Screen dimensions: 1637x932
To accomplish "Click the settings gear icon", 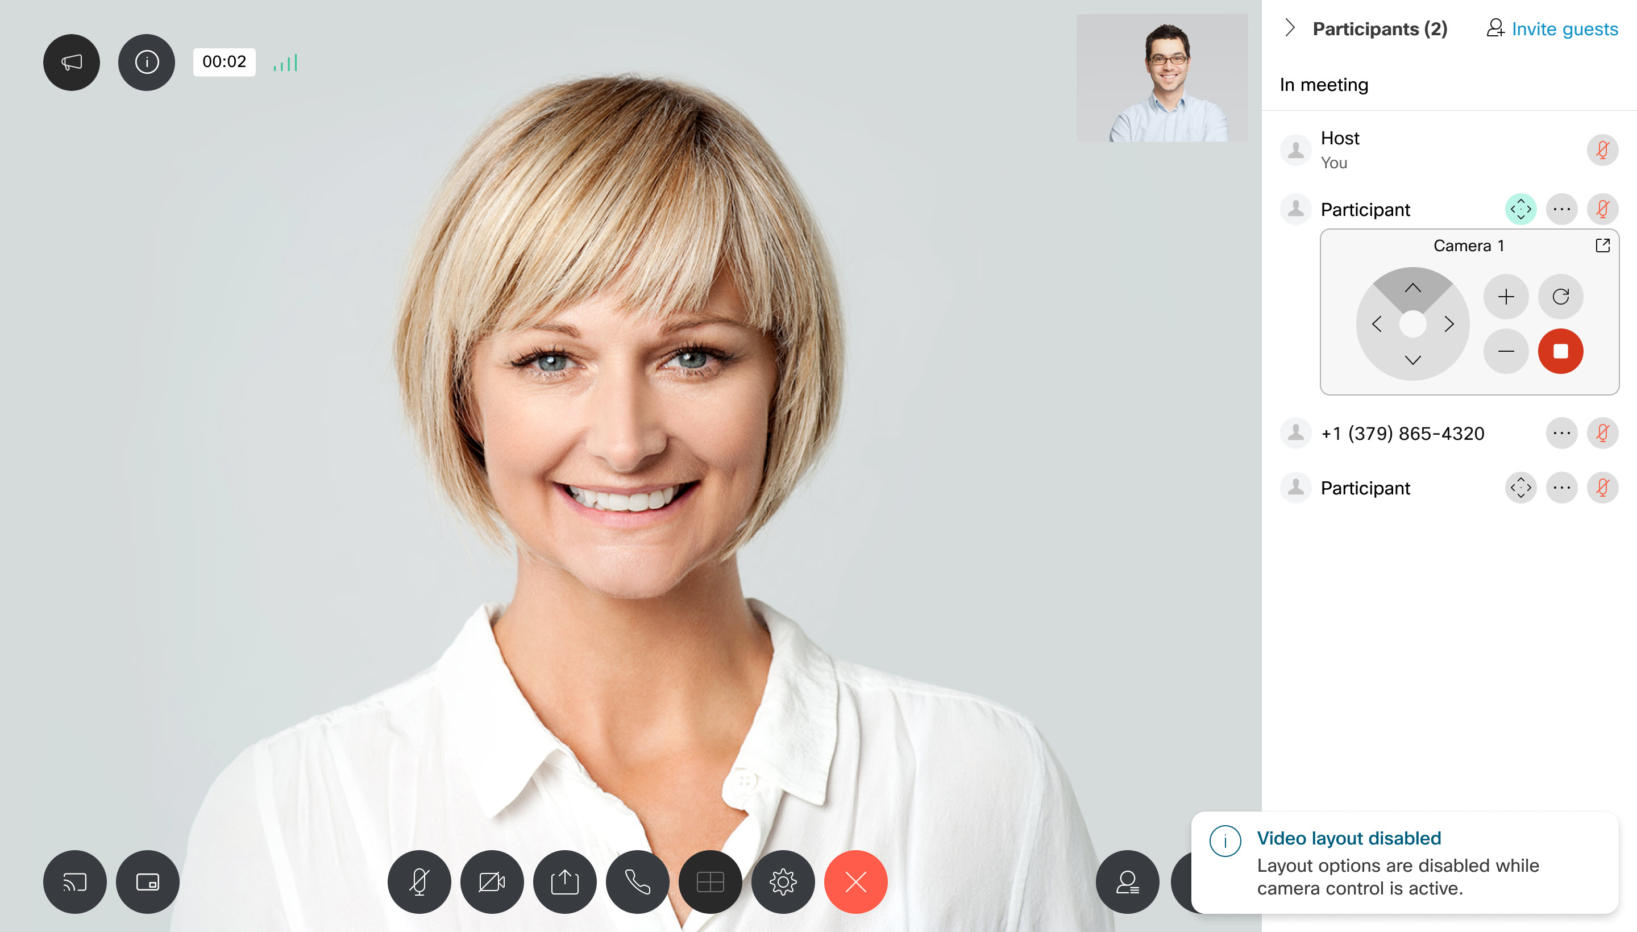I will [x=783, y=881].
